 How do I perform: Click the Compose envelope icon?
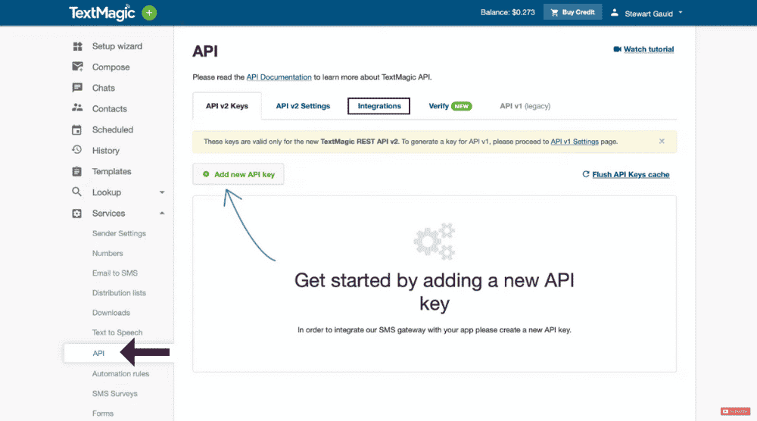tap(77, 67)
